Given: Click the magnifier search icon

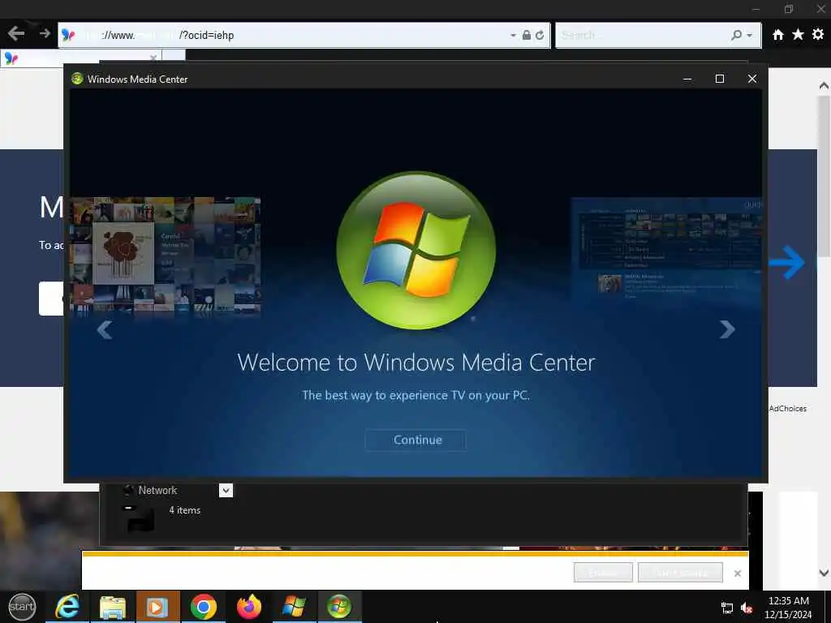Looking at the screenshot, I should (x=736, y=35).
